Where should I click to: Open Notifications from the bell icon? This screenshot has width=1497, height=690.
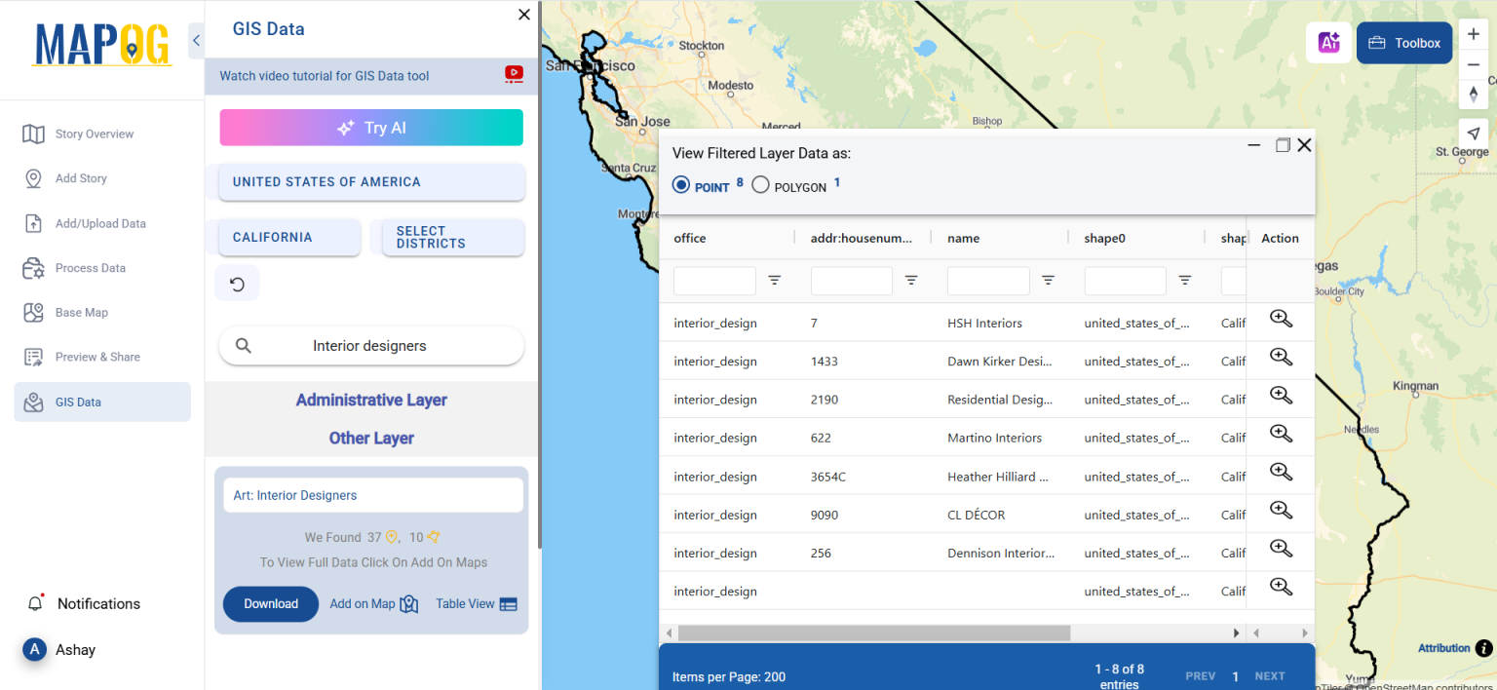click(x=36, y=602)
